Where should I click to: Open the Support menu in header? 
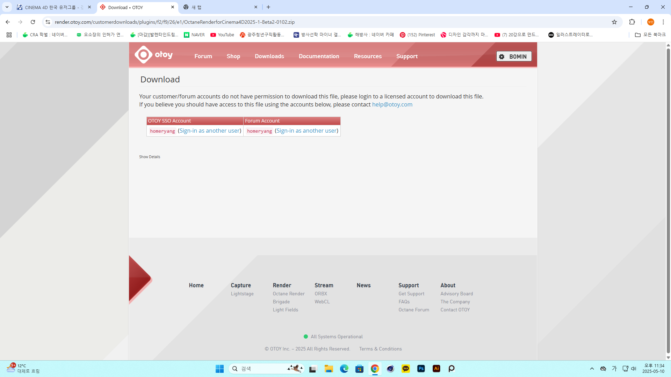point(407,56)
